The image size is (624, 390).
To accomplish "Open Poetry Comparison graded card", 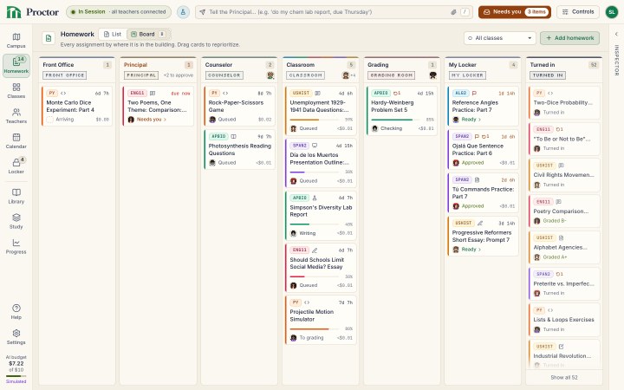I will [x=564, y=211].
